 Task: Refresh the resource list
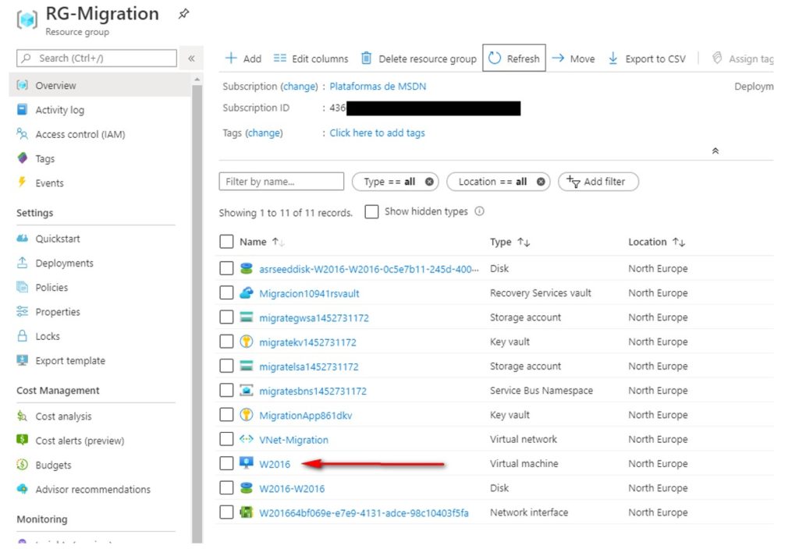pyautogui.click(x=514, y=58)
